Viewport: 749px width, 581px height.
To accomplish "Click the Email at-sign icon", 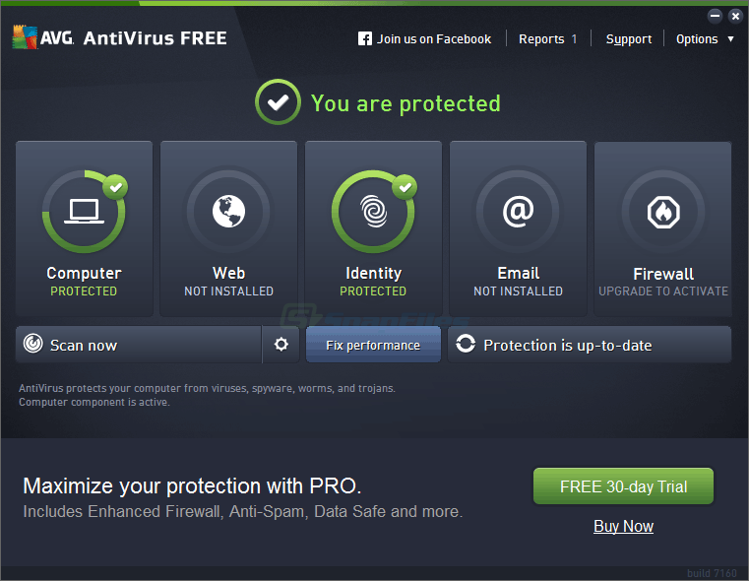I will 518,212.
